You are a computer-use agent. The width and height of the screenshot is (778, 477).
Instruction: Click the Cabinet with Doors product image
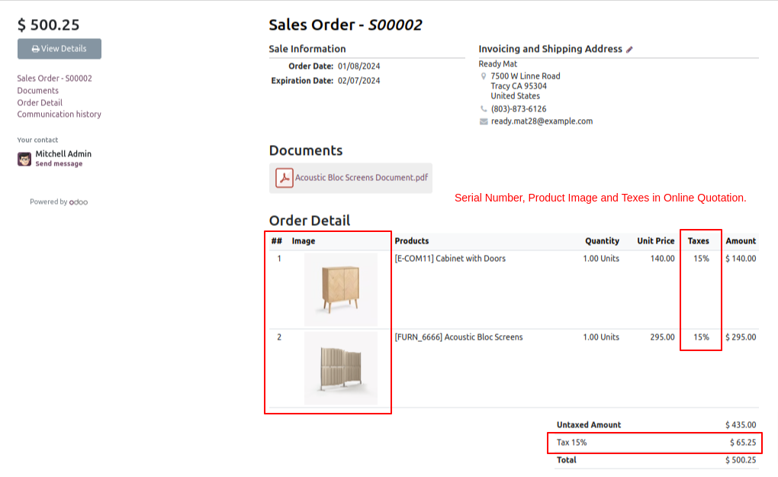click(340, 289)
